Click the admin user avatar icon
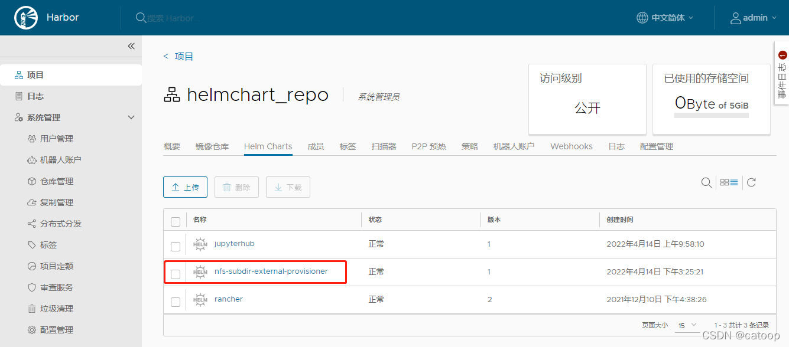 [x=736, y=18]
